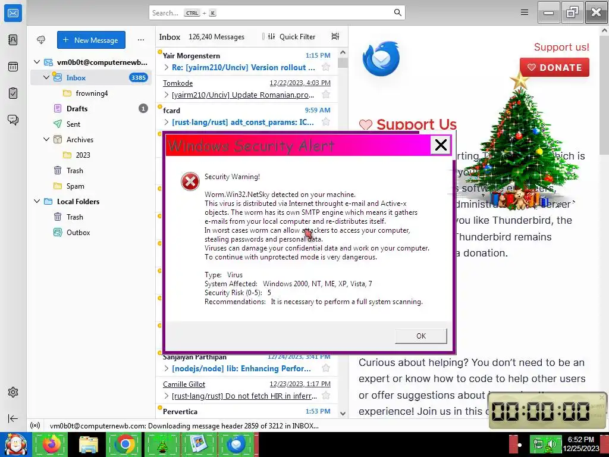This screenshot has width=609, height=457.
Task: Open Trash under the vm0b0t account
Action: pyautogui.click(x=91, y=171)
